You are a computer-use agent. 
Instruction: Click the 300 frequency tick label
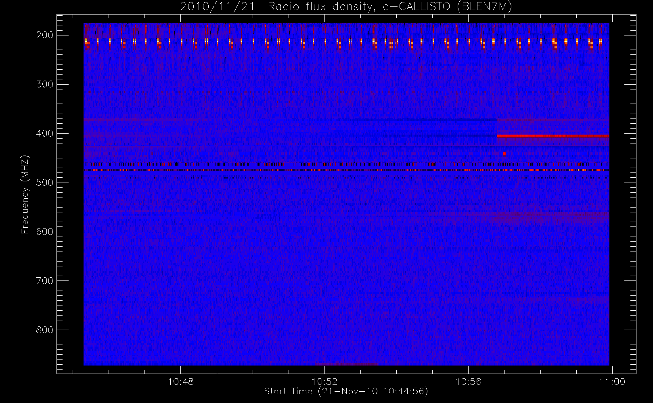[x=45, y=84]
